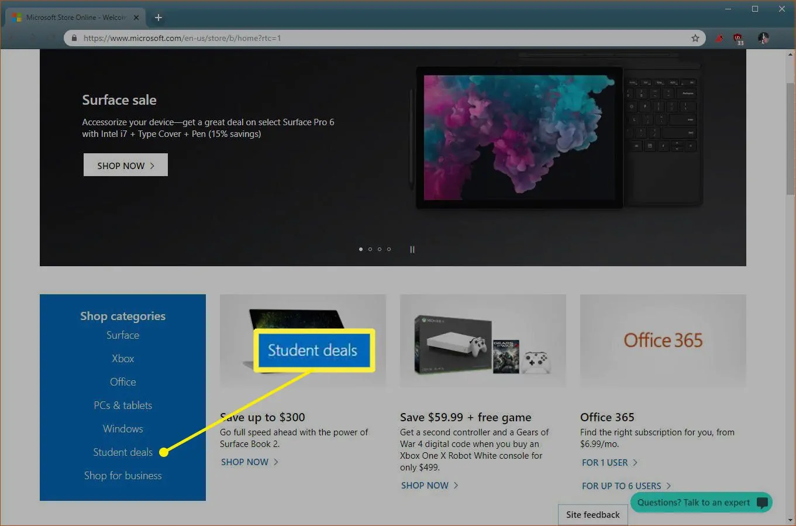The image size is (796, 526).
Task: Click the Office 365 card heading
Action: [607, 417]
